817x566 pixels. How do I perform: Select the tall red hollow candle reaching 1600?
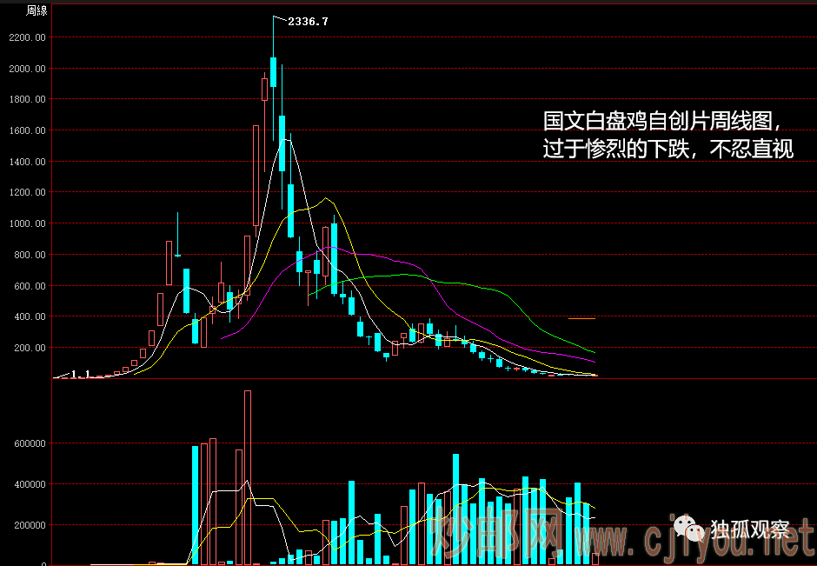[256, 174]
